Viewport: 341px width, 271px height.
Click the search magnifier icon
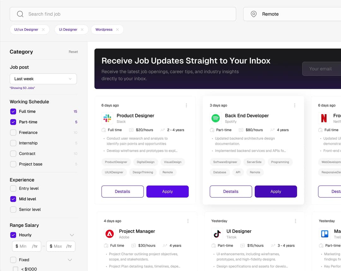pyautogui.click(x=20, y=14)
